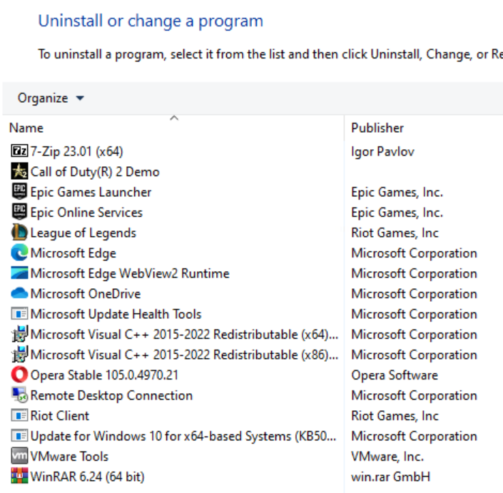Click Microsoft Corporation publisher for Remote Desktop

tap(414, 395)
